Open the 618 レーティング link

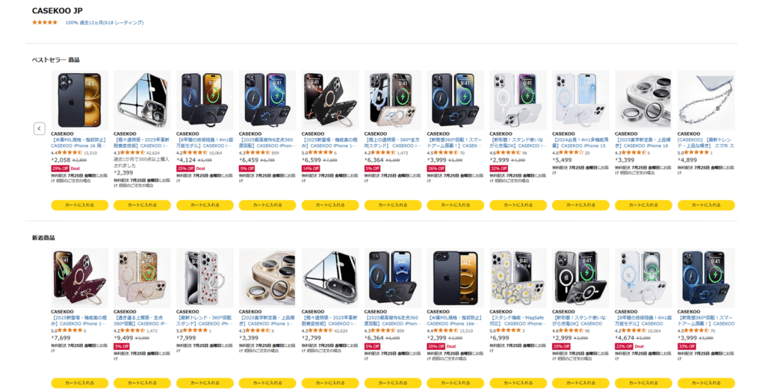pyautogui.click(x=123, y=22)
